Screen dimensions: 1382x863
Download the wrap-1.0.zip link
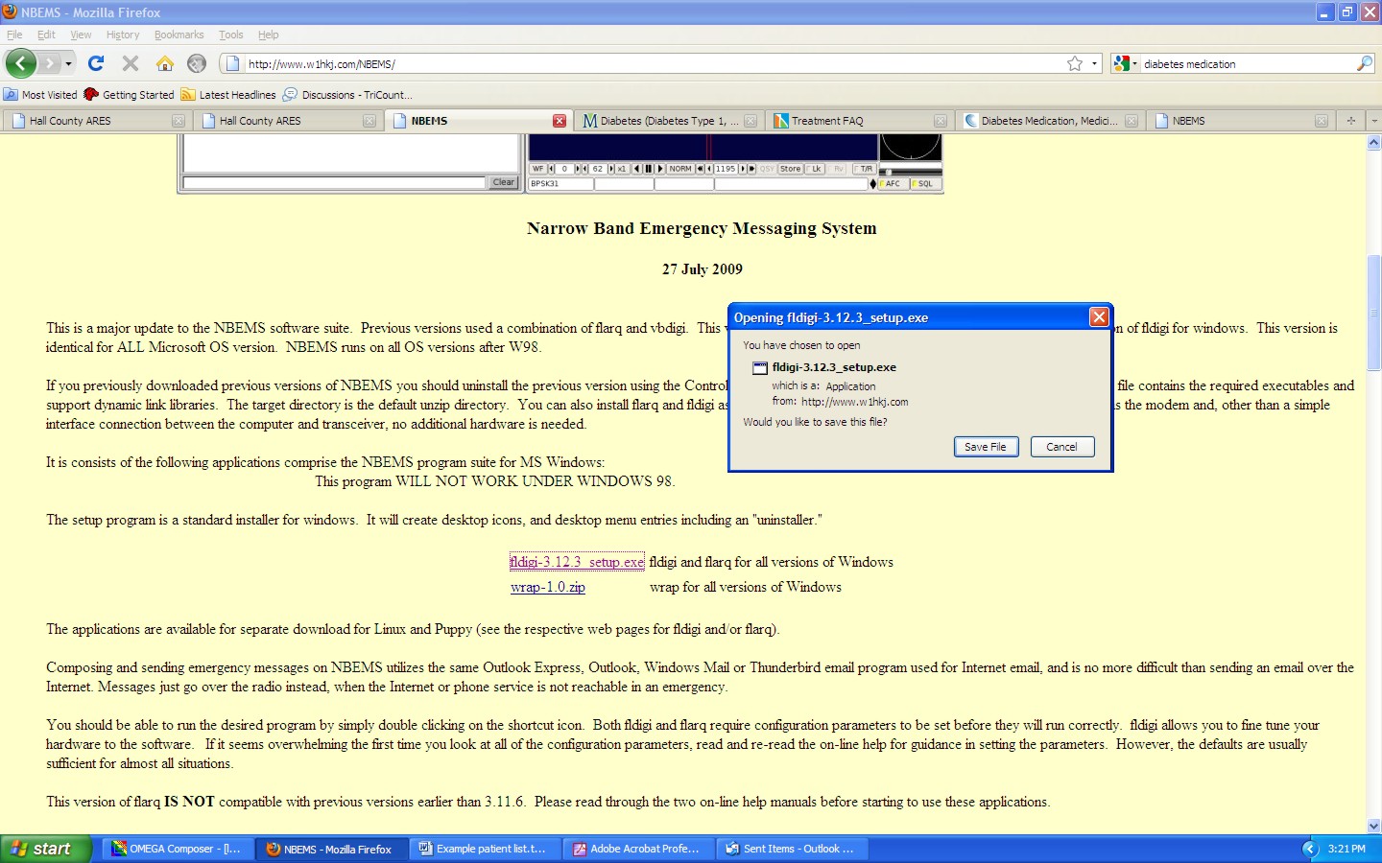[x=548, y=587]
